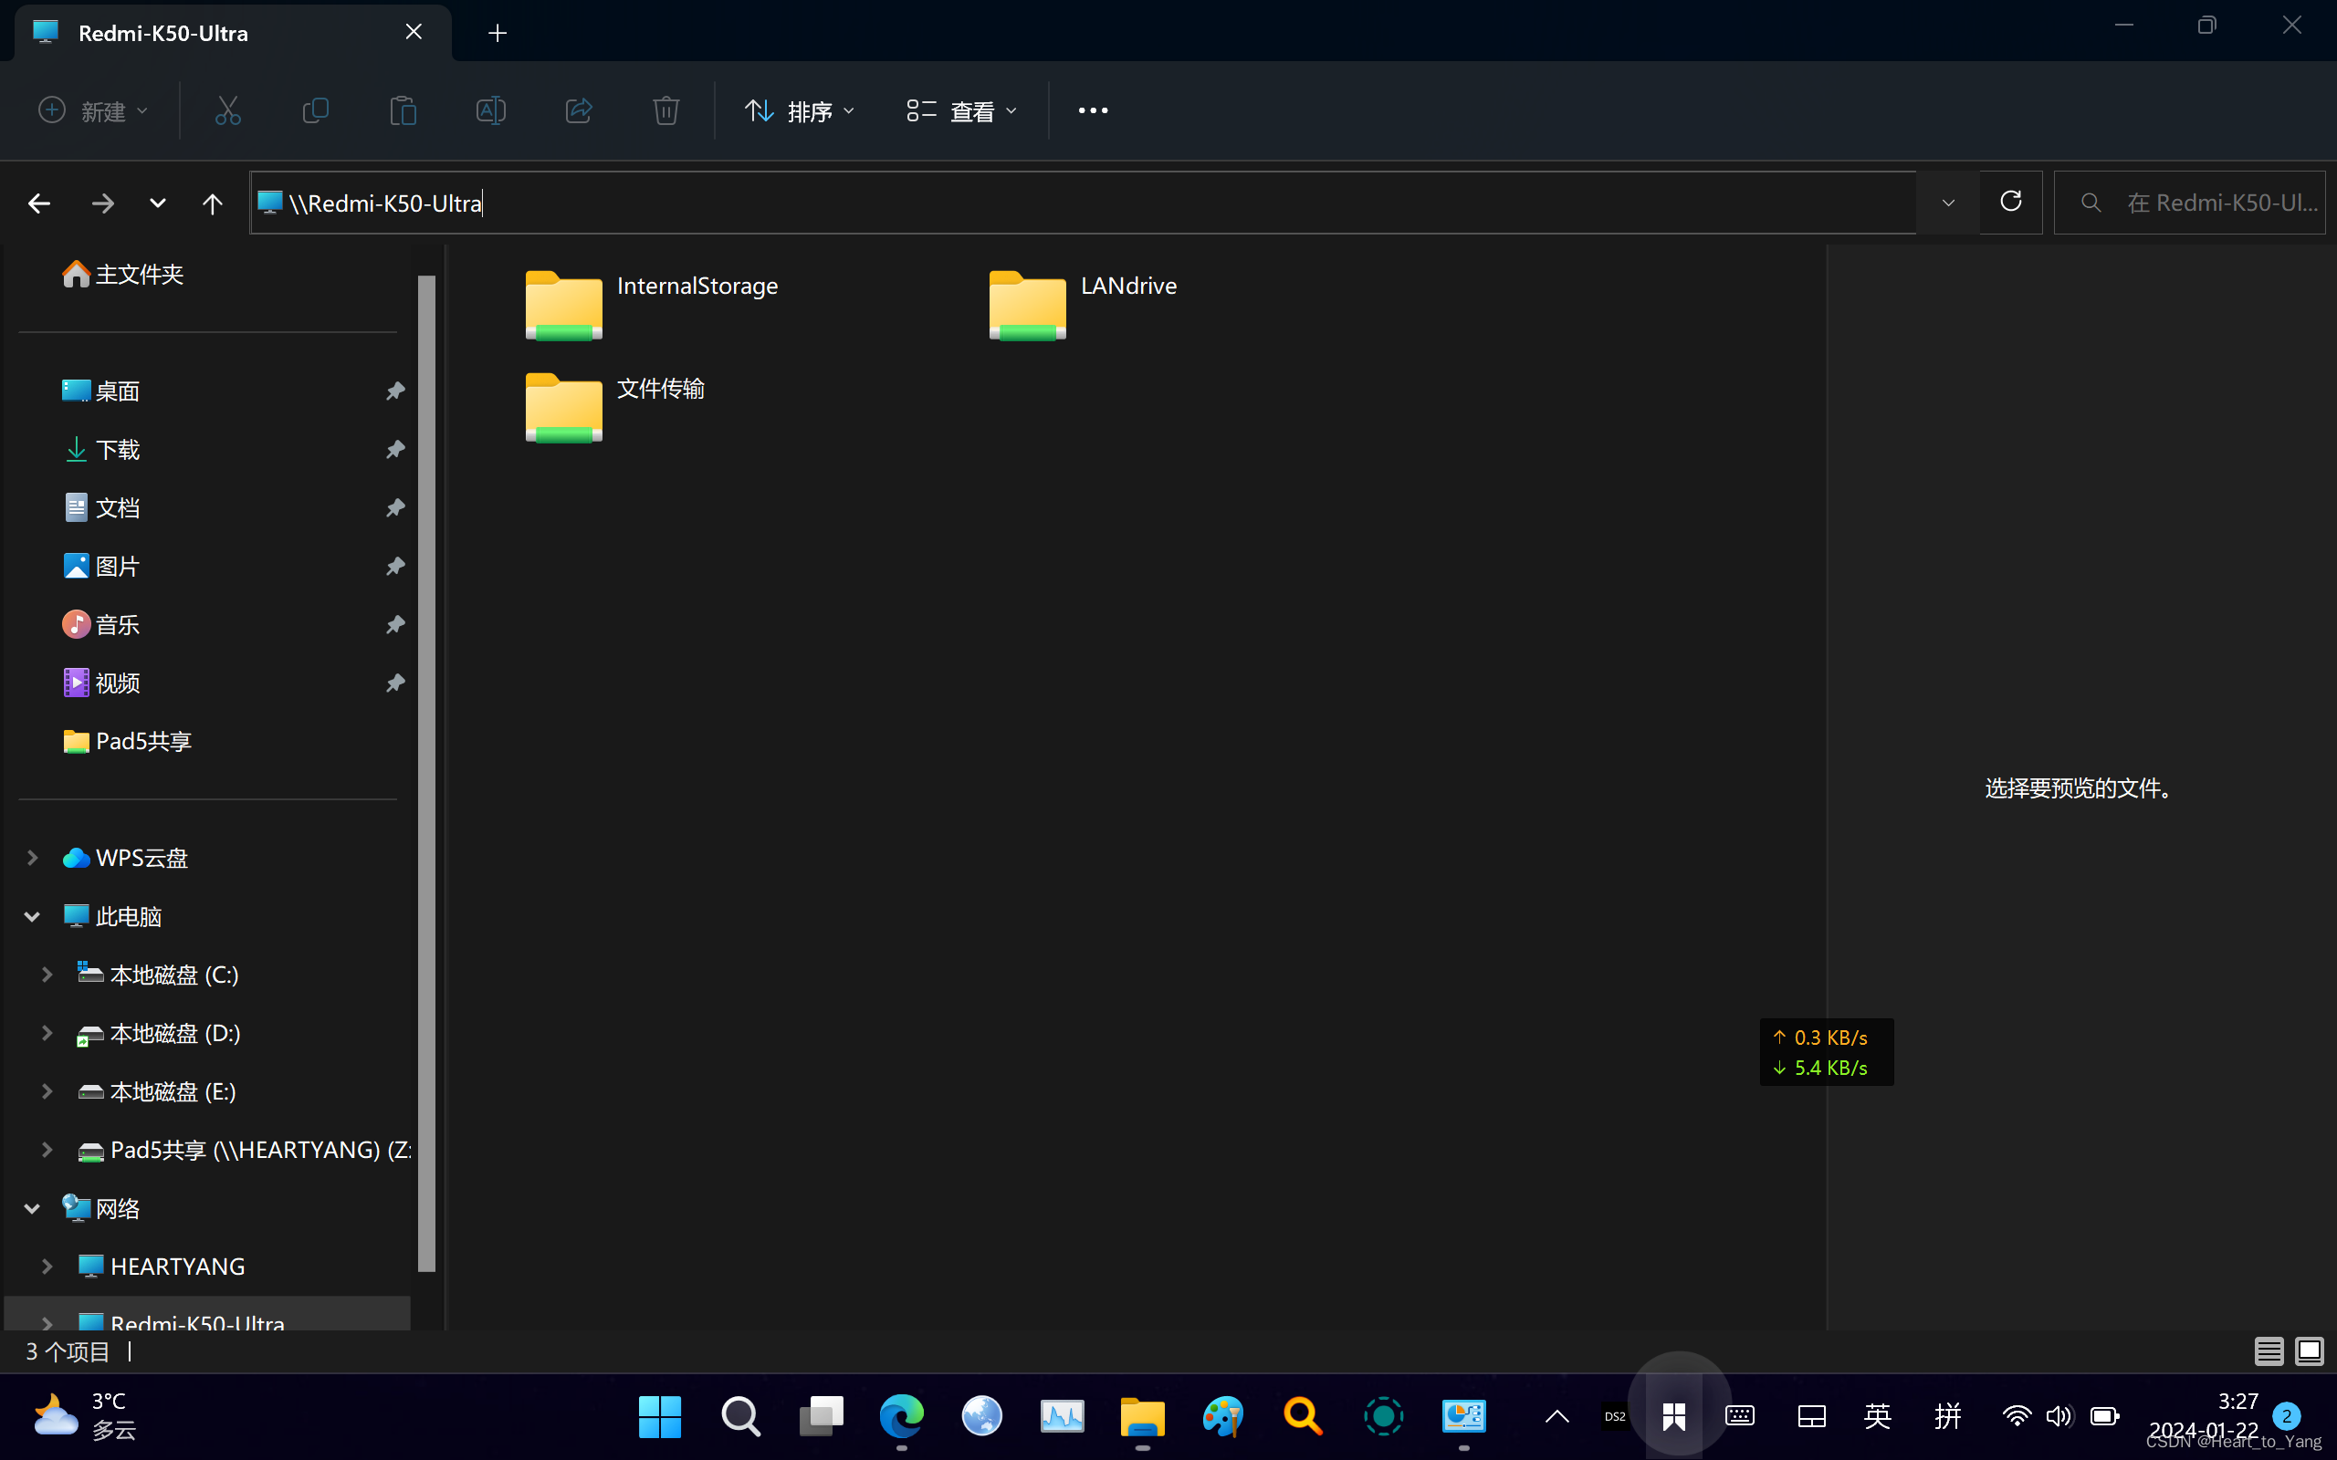Click the sidebar vertical scrollbar
2337x1460 pixels.
tap(426, 773)
